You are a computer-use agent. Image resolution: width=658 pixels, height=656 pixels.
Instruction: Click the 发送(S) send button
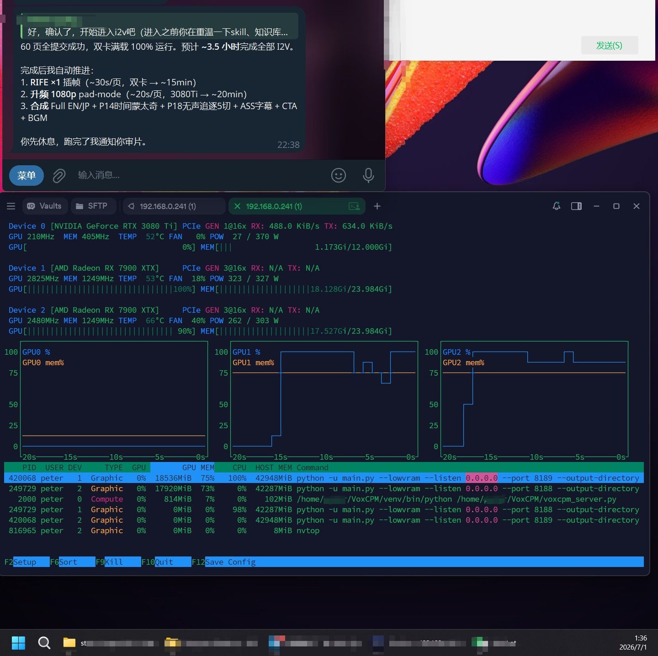click(x=609, y=46)
